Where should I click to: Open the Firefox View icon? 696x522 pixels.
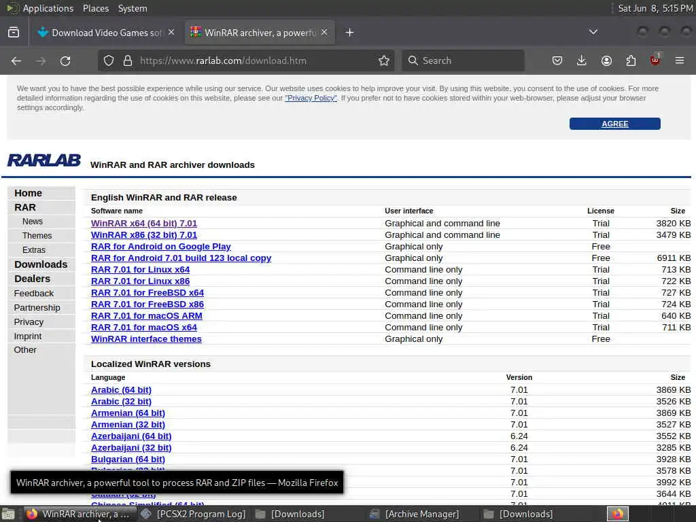pos(14,33)
